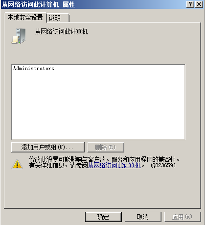Click the policy name label beside server icon
The image size is (205, 225).
(61, 31)
